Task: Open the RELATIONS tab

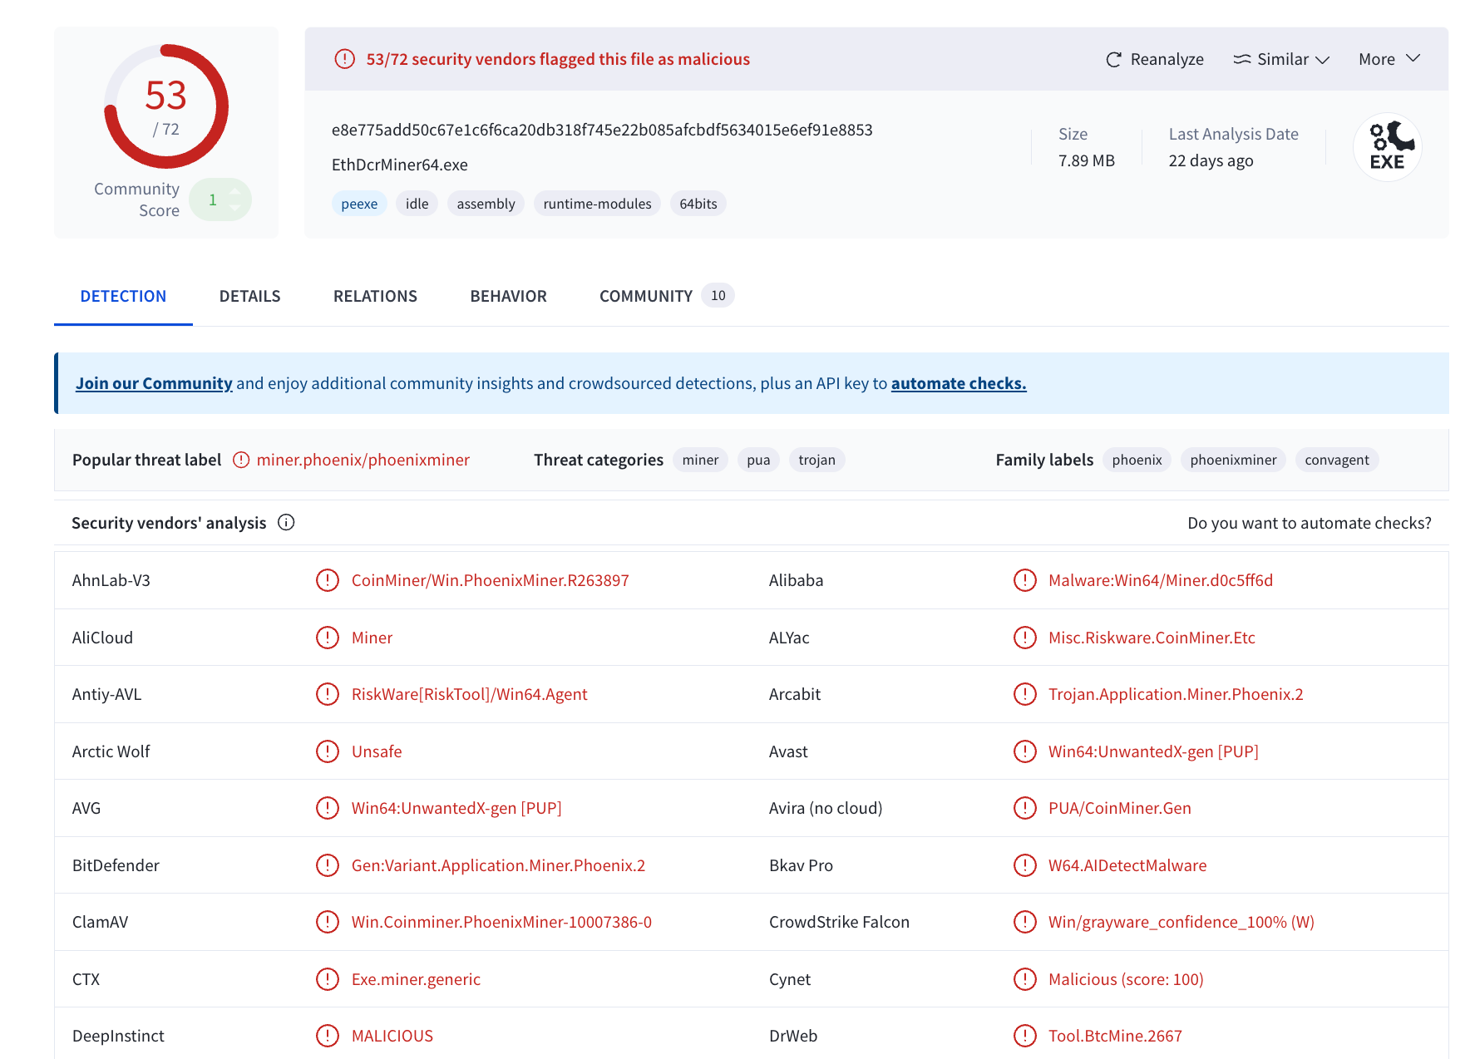Action: pos(375,296)
